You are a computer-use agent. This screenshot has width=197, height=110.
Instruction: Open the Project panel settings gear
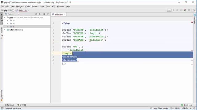click(44, 14)
